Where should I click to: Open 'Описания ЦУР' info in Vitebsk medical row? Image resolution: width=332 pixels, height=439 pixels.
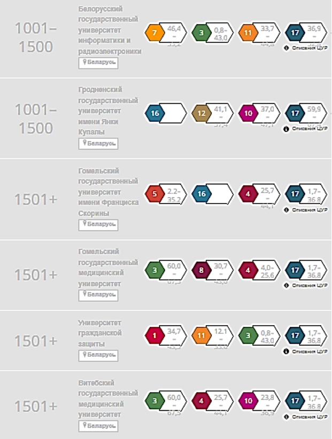coord(305,416)
